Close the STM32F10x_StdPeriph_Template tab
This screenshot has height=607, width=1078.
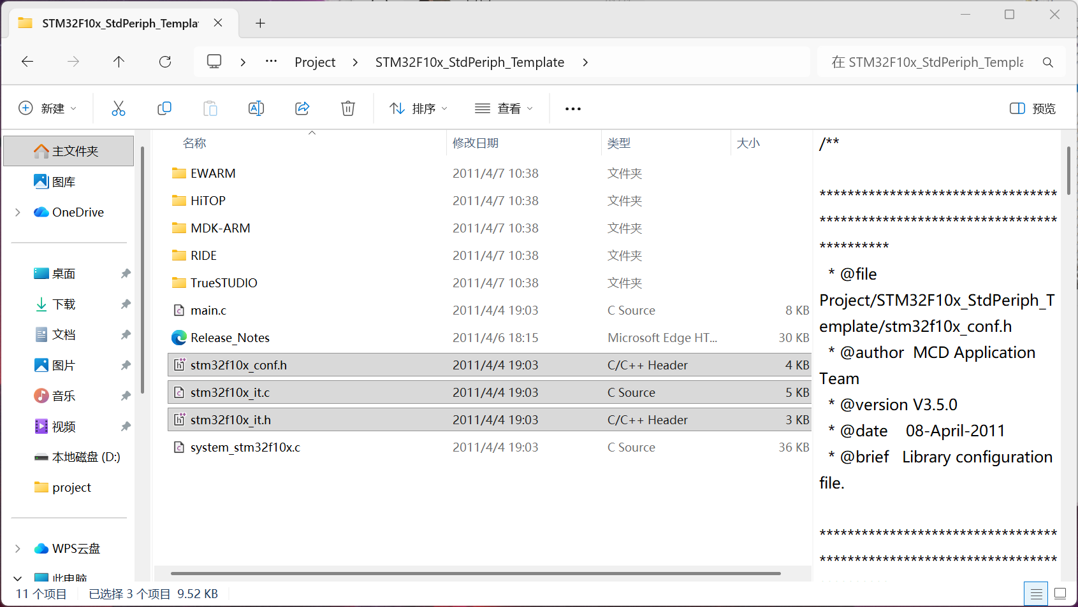pos(218,23)
